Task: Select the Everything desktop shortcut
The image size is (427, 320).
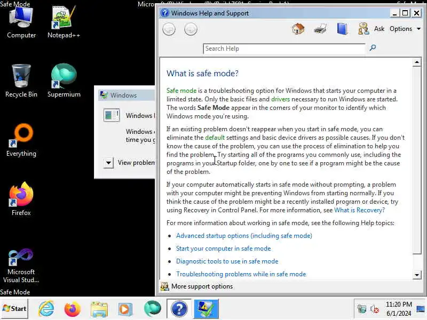Action: click(x=21, y=140)
